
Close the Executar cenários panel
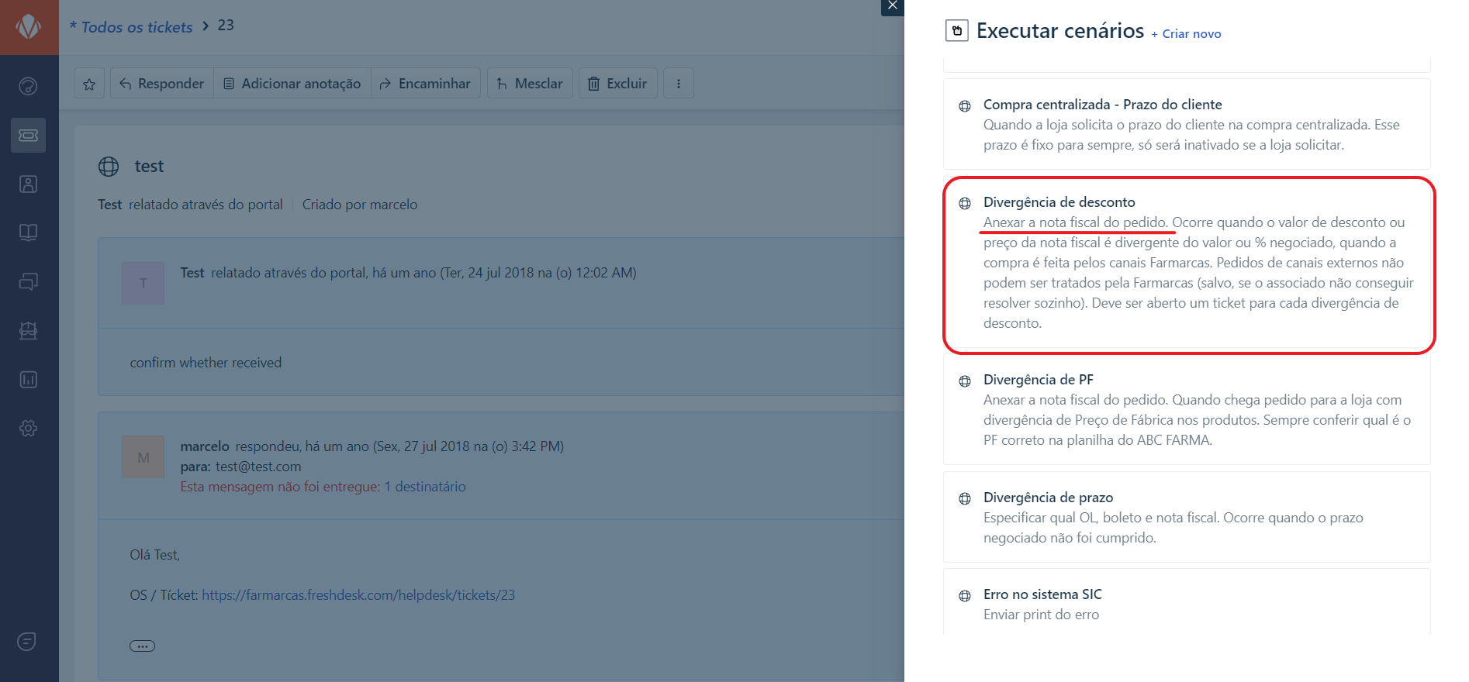[892, 6]
